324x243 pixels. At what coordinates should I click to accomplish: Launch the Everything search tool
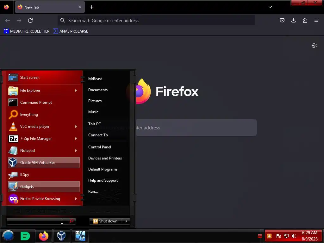click(44, 115)
